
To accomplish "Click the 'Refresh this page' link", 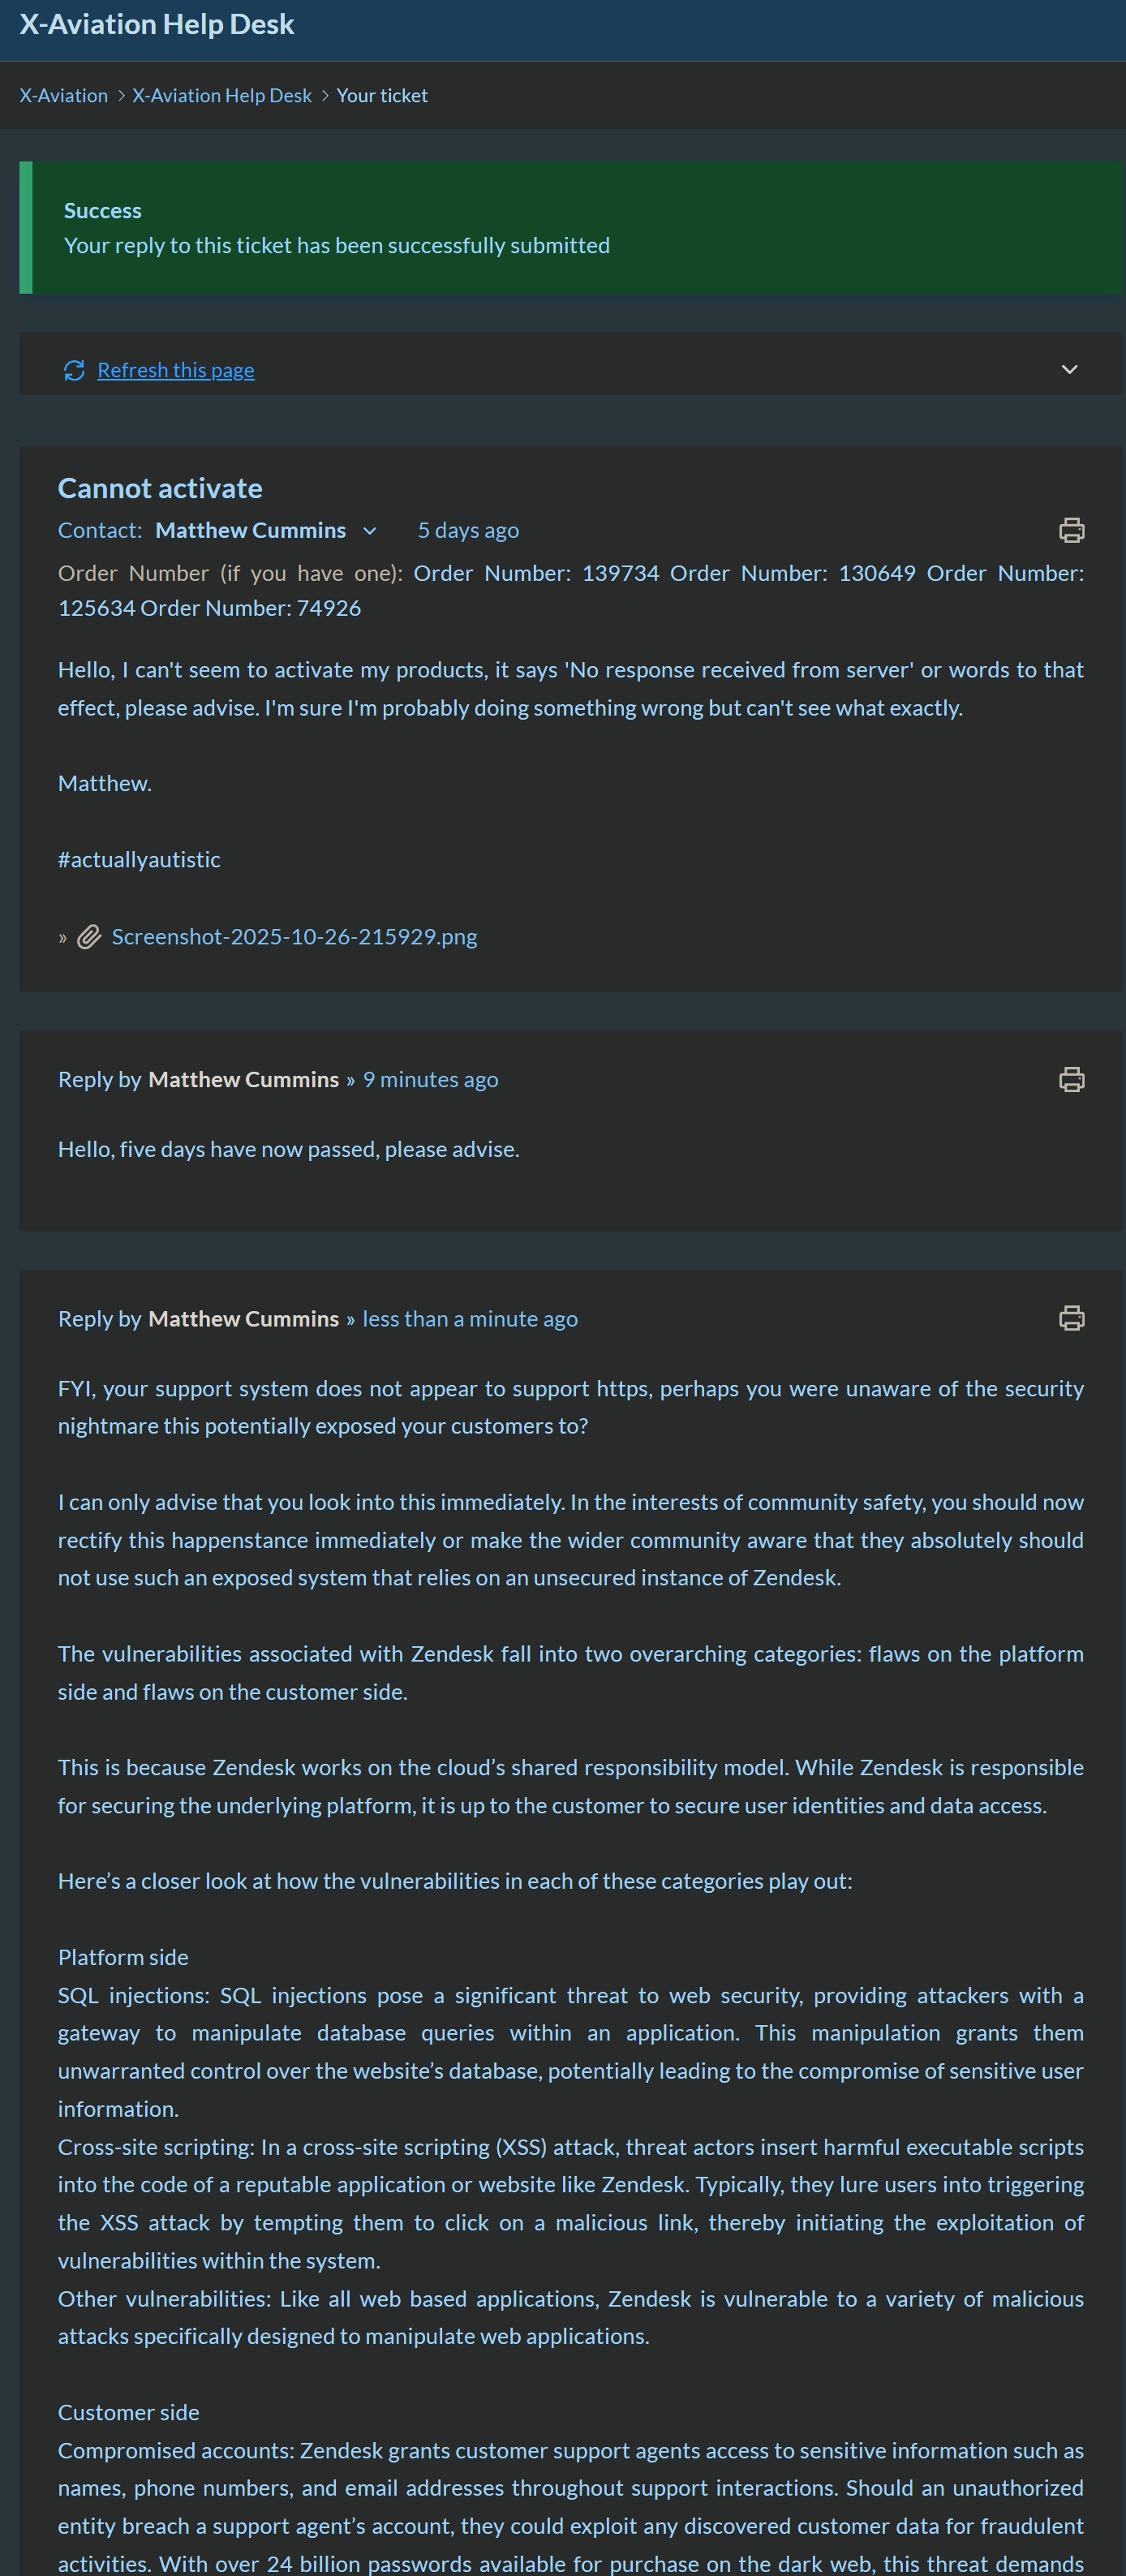I will (x=176, y=371).
